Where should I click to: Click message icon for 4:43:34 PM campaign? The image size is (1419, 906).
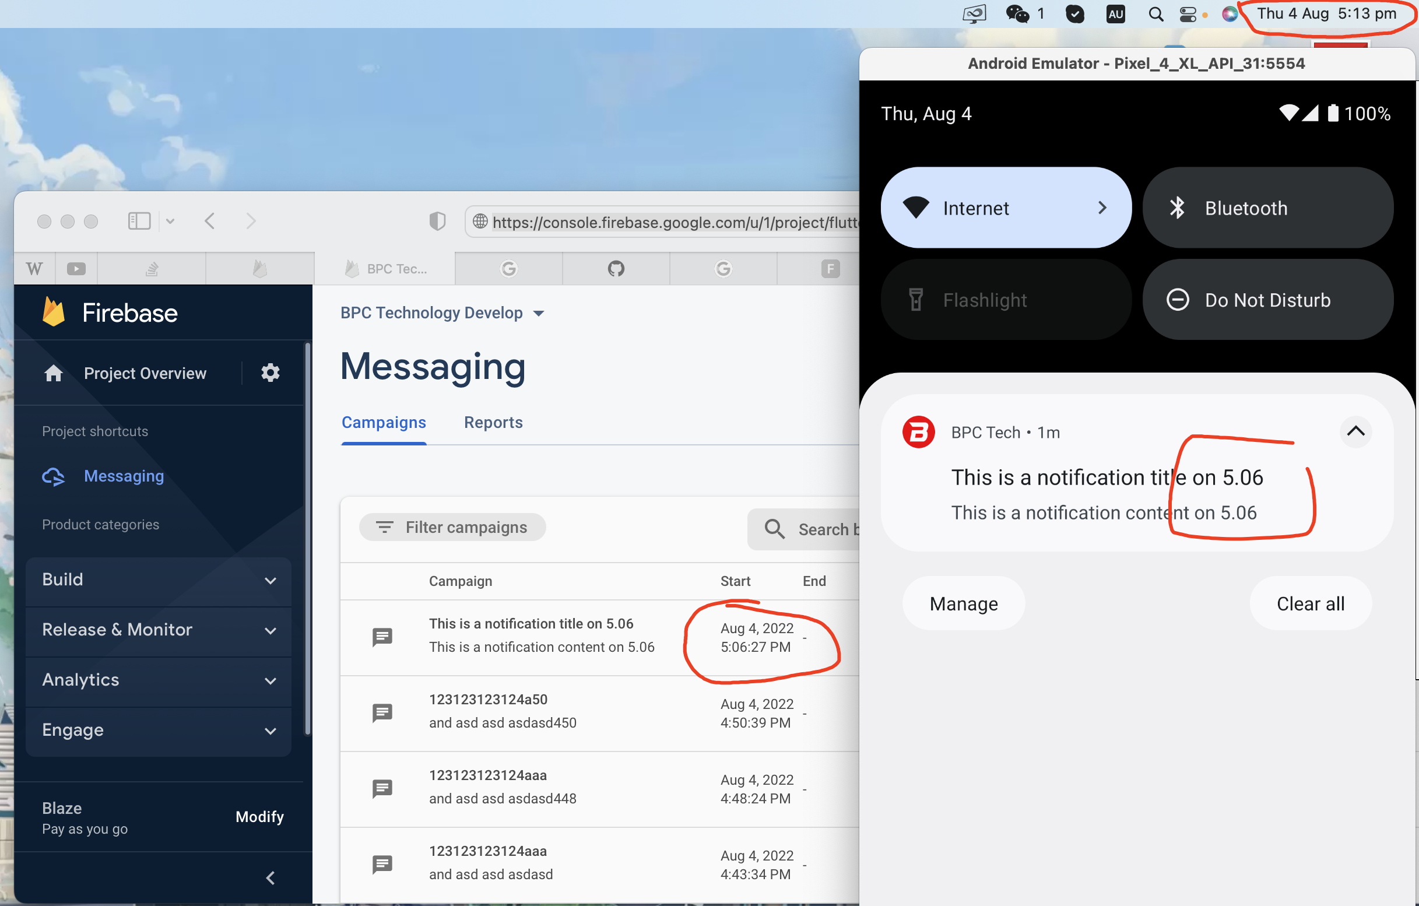click(x=382, y=865)
